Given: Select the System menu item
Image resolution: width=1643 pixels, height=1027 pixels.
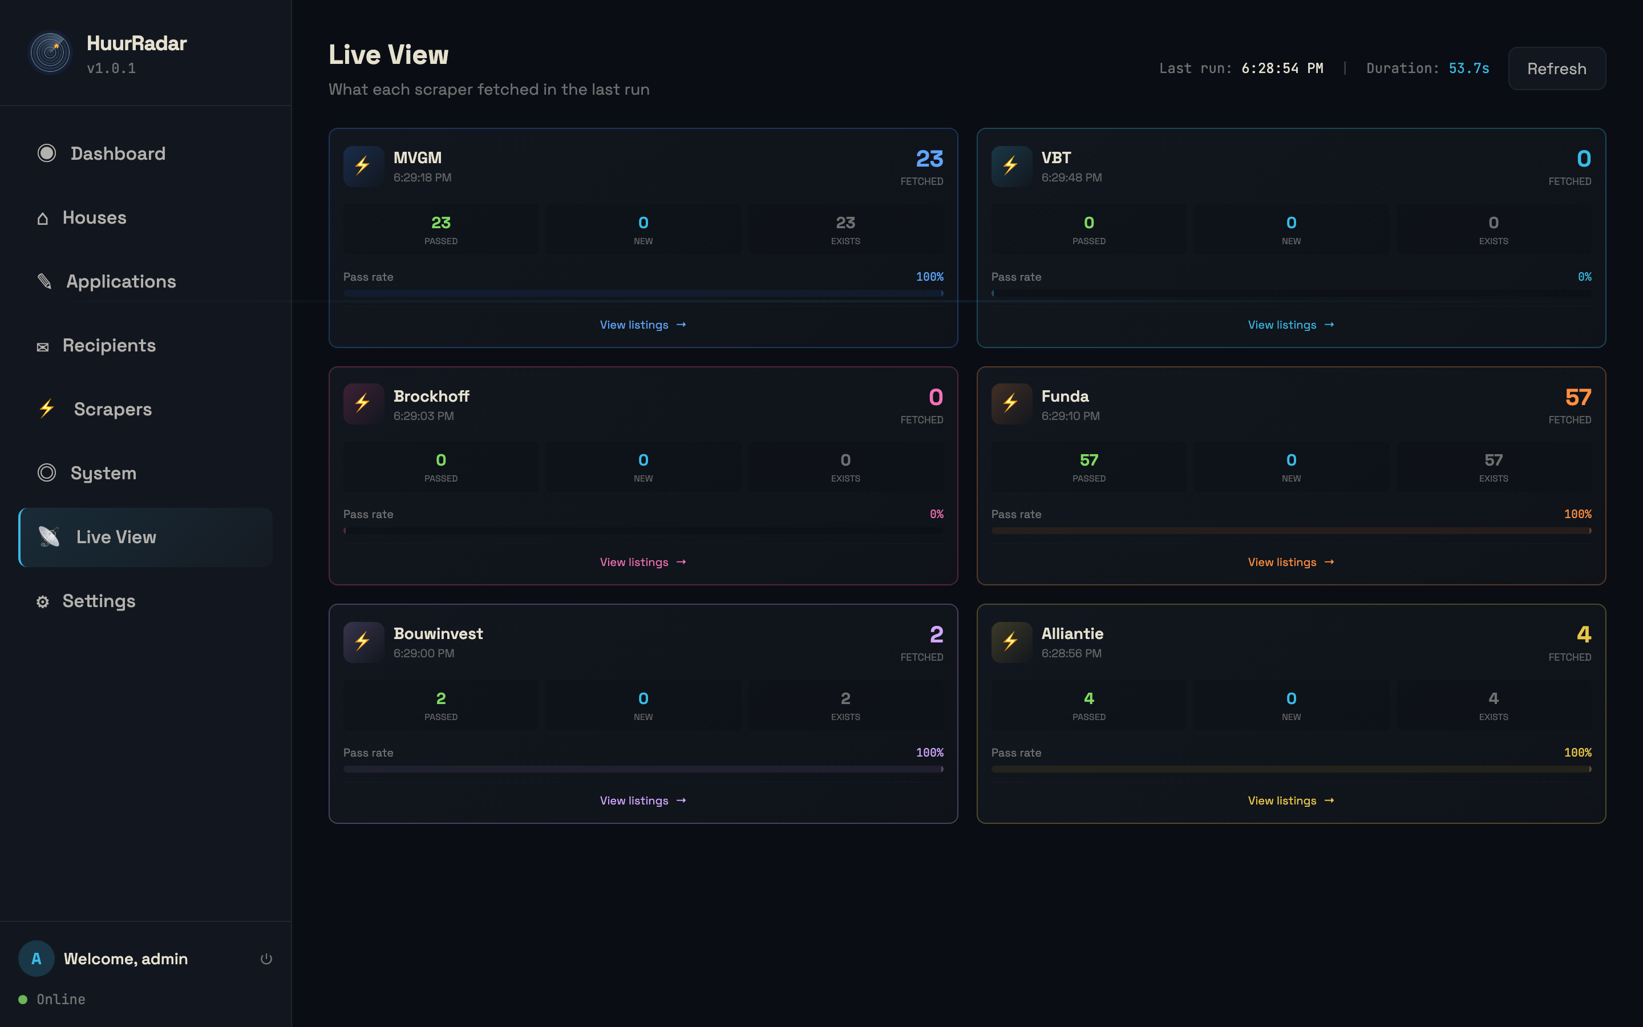Looking at the screenshot, I should pos(145,473).
